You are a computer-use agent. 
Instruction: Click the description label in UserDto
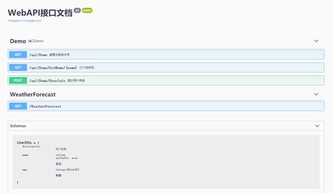[x=31, y=147]
